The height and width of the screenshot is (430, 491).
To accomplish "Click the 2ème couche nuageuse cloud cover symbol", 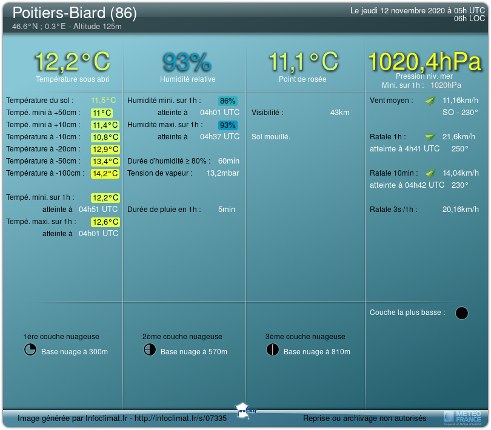I will click(x=150, y=349).
